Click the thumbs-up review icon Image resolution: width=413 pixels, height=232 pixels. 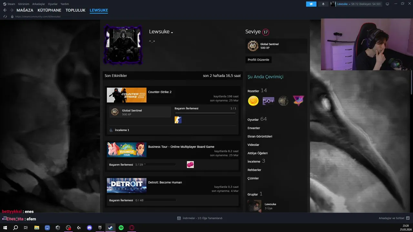pyautogui.click(x=111, y=130)
